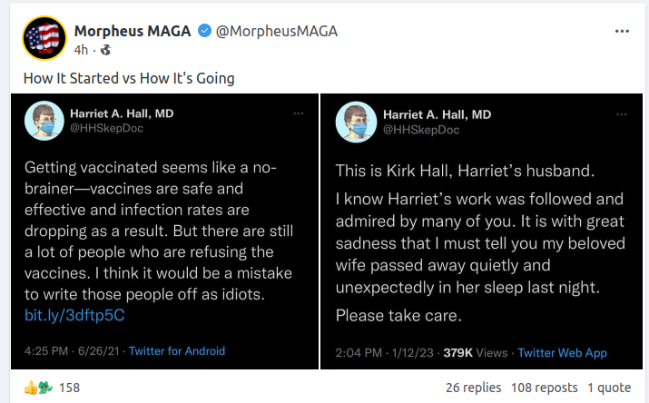Image resolution: width=649 pixels, height=403 pixels.
Task: Click the @MorpheusMAGA handle
Action: tap(276, 31)
